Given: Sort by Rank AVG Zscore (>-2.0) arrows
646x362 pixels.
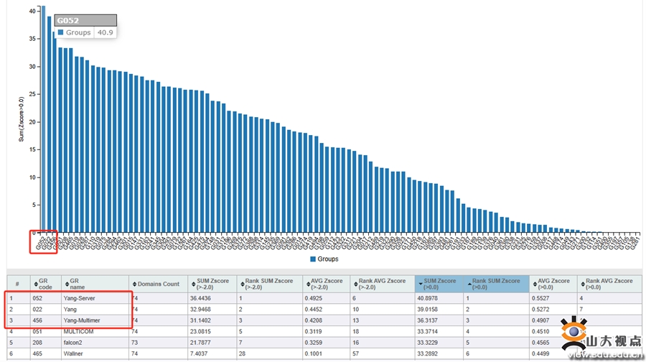Looking at the screenshot, I should (355, 284).
